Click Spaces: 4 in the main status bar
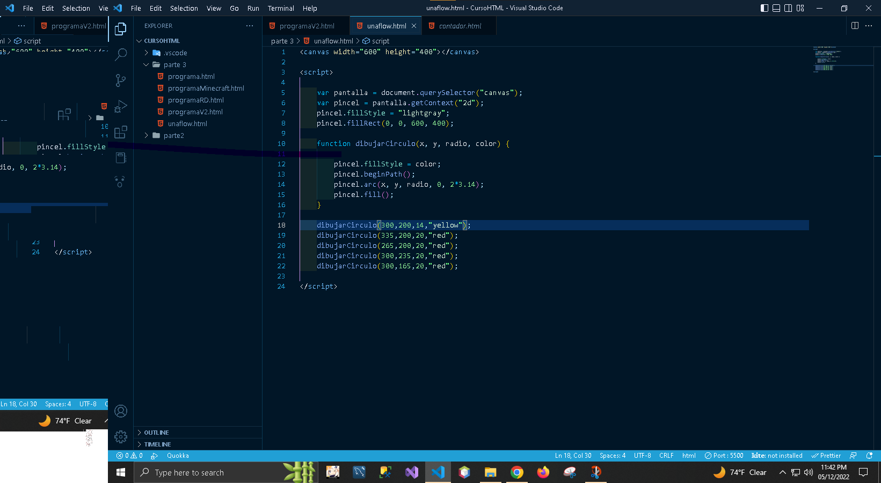Screen dimensions: 881x483 (x=613, y=456)
